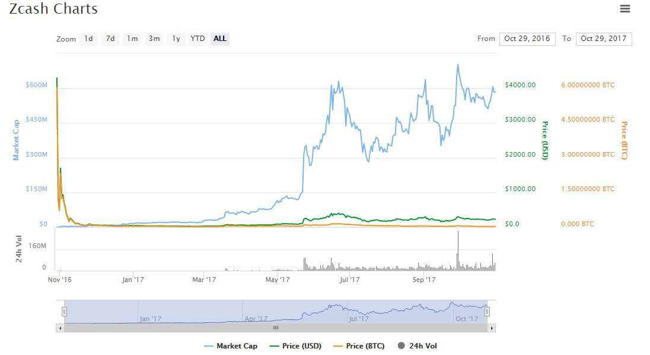Viewport: 650px width, 355px height.
Task: Click the Nov '16 x-axis label
Action: [60, 280]
